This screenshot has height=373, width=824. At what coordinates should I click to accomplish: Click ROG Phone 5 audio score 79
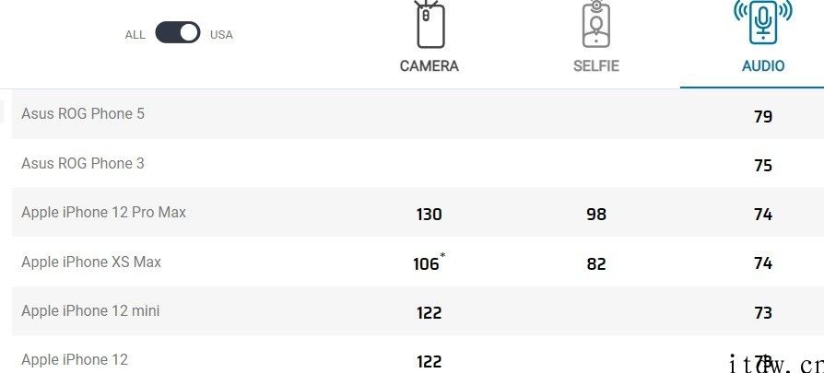[763, 116]
